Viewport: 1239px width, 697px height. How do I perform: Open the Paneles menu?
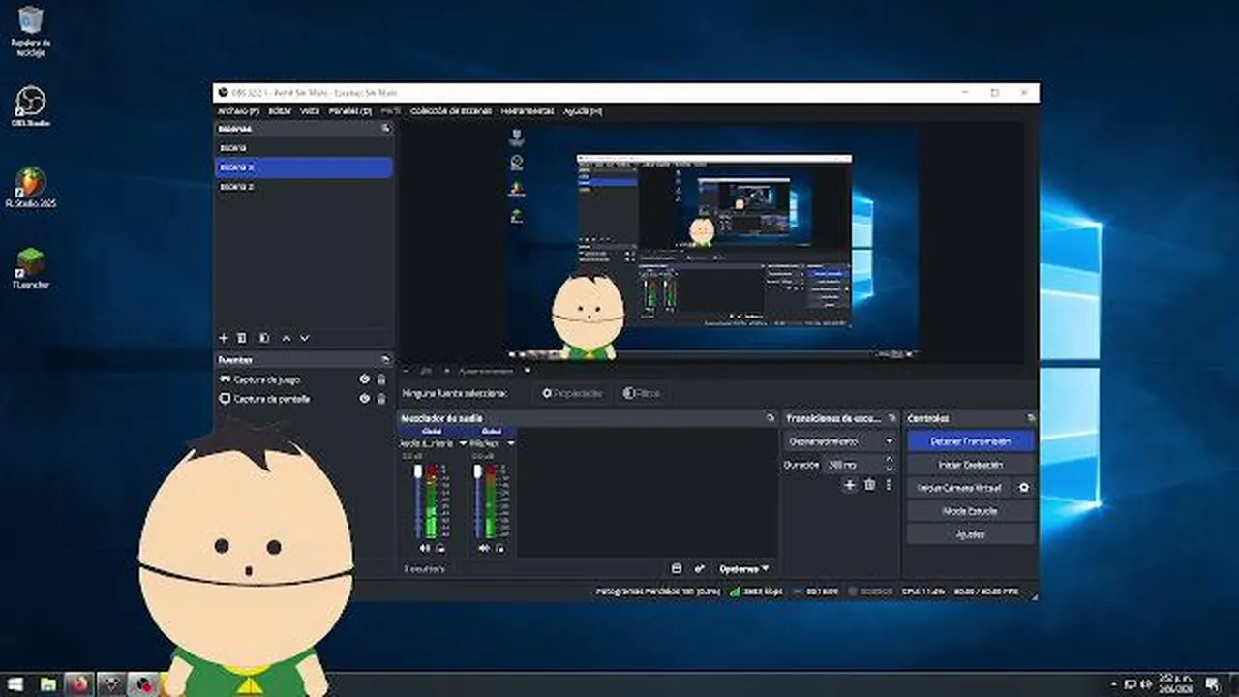[x=349, y=111]
